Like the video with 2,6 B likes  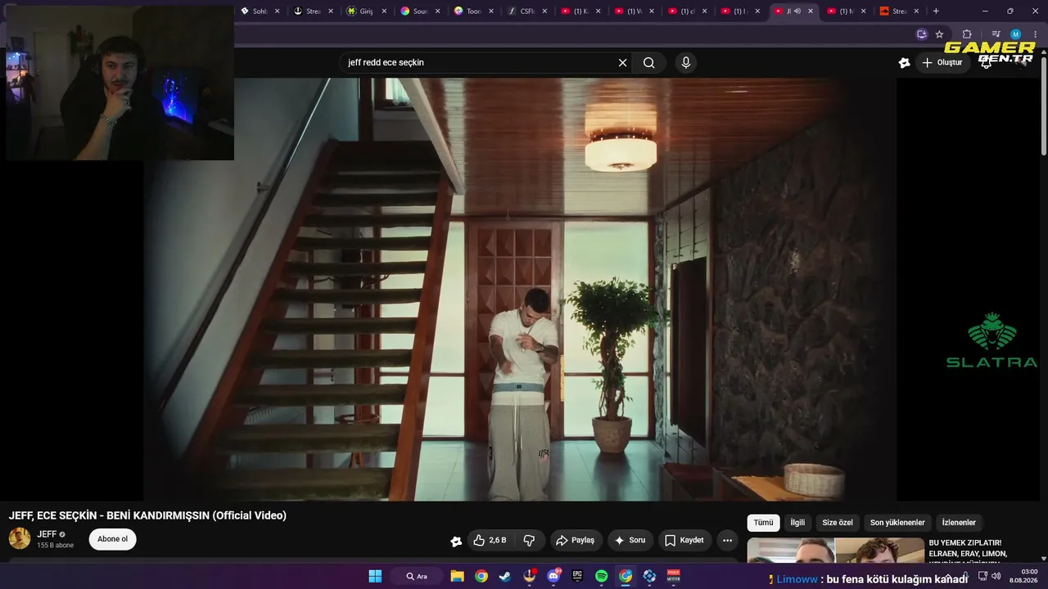(x=490, y=540)
